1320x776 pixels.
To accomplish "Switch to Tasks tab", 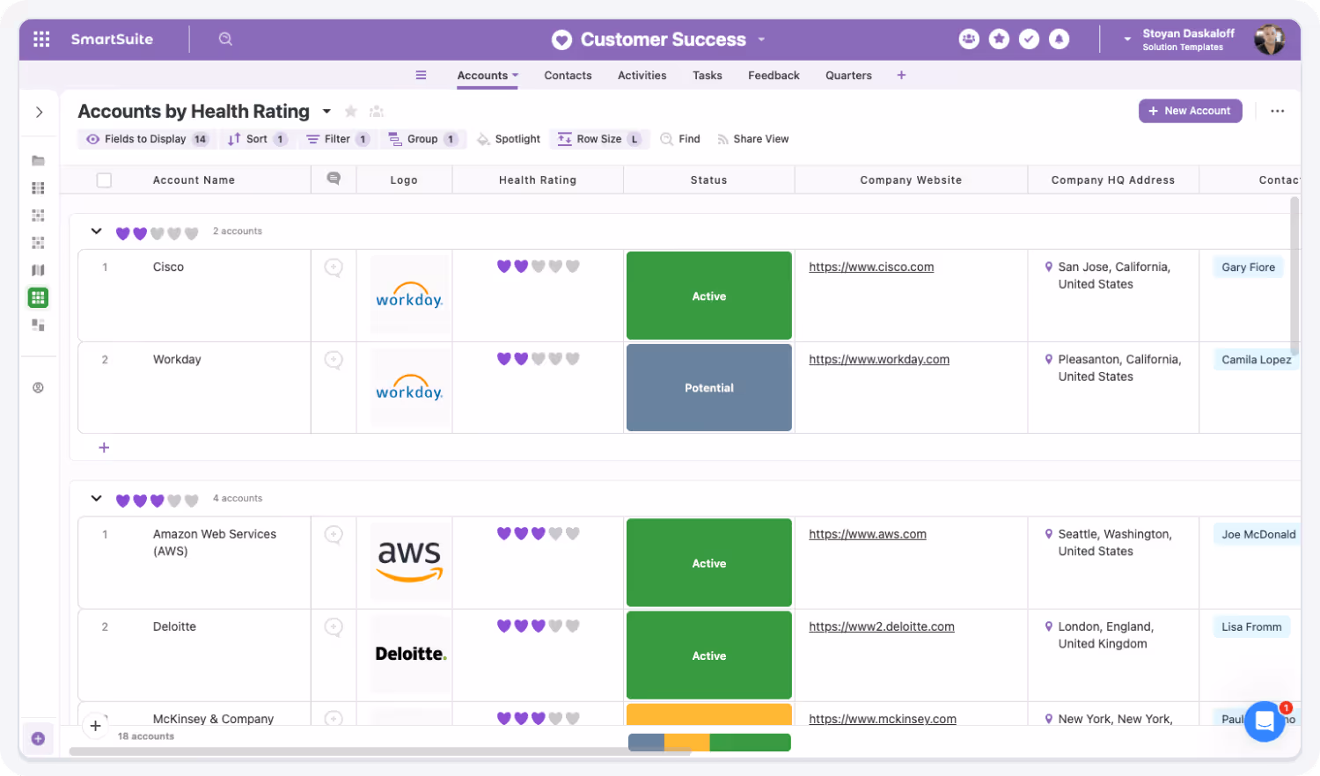I will click(707, 75).
